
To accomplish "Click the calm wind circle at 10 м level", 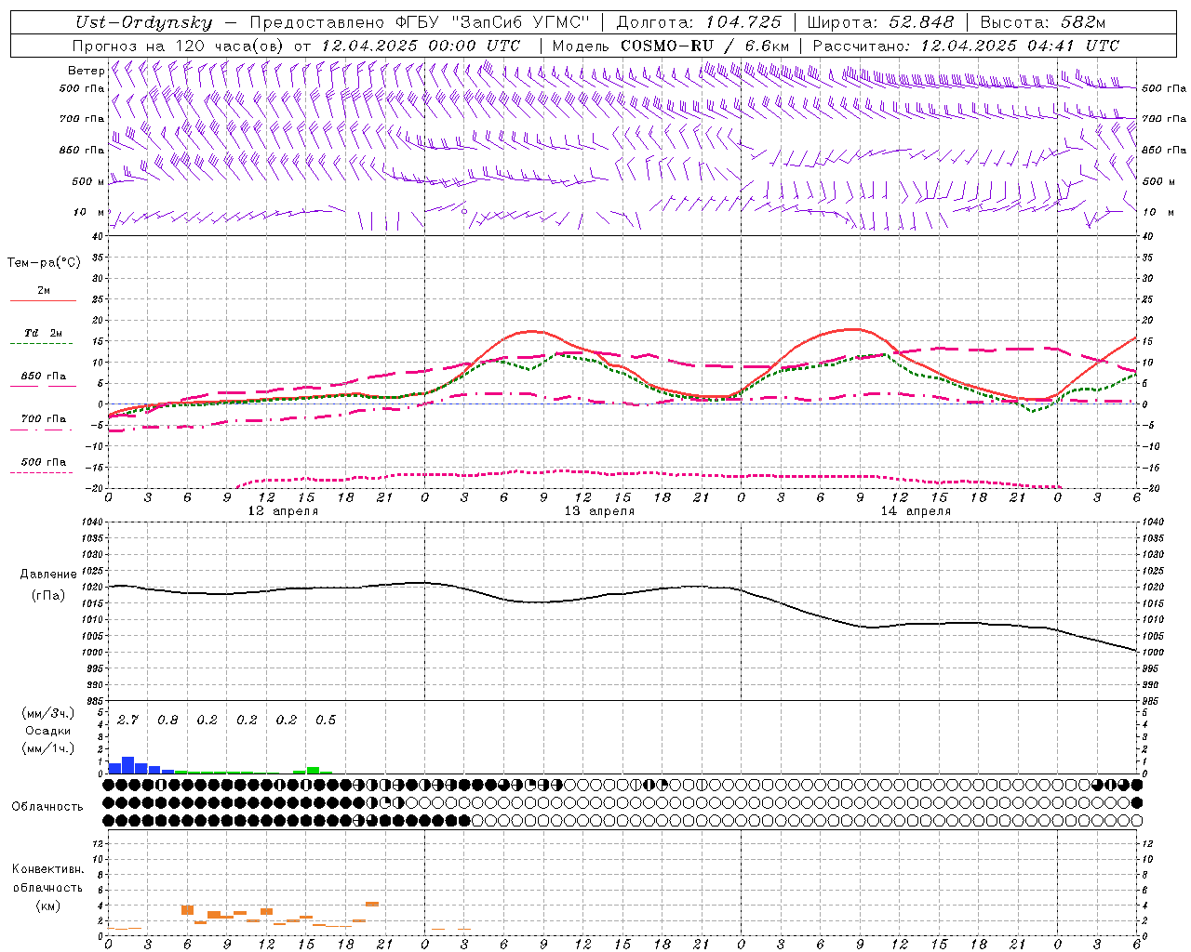I will click(x=464, y=211).
